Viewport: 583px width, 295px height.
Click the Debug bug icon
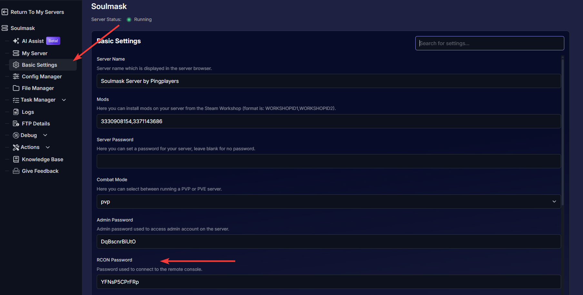(16, 135)
